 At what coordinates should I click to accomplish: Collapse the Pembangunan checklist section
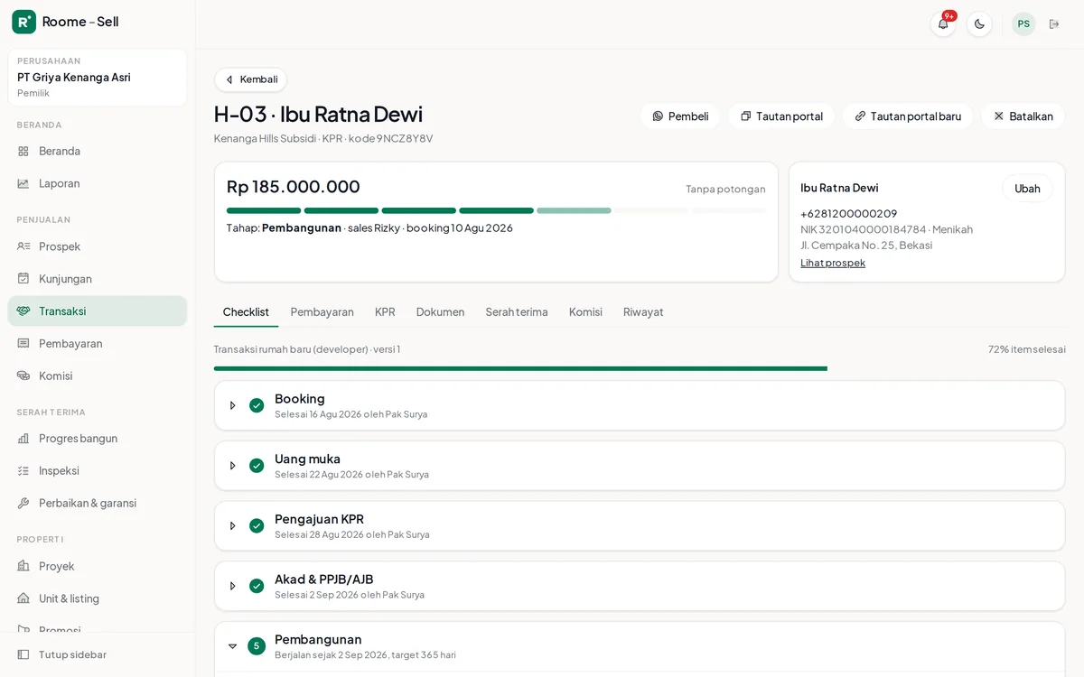click(233, 646)
